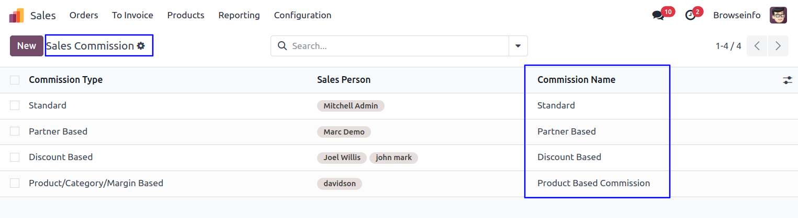Click the user avatar picture
This screenshot has width=798, height=218.
778,15
